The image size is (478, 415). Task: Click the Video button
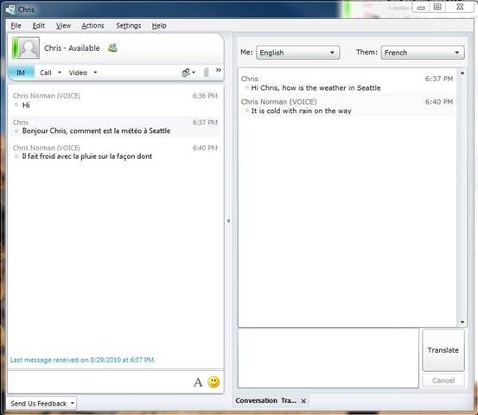pyautogui.click(x=78, y=73)
